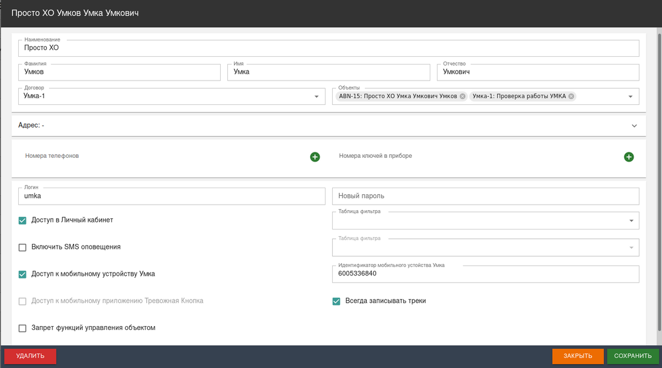
Task: Add a device key number with plus icon
Action: (x=629, y=157)
